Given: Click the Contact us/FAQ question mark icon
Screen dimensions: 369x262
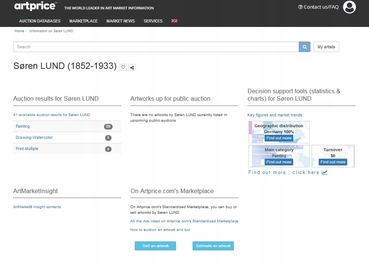Looking at the screenshot, I should 300,7.
